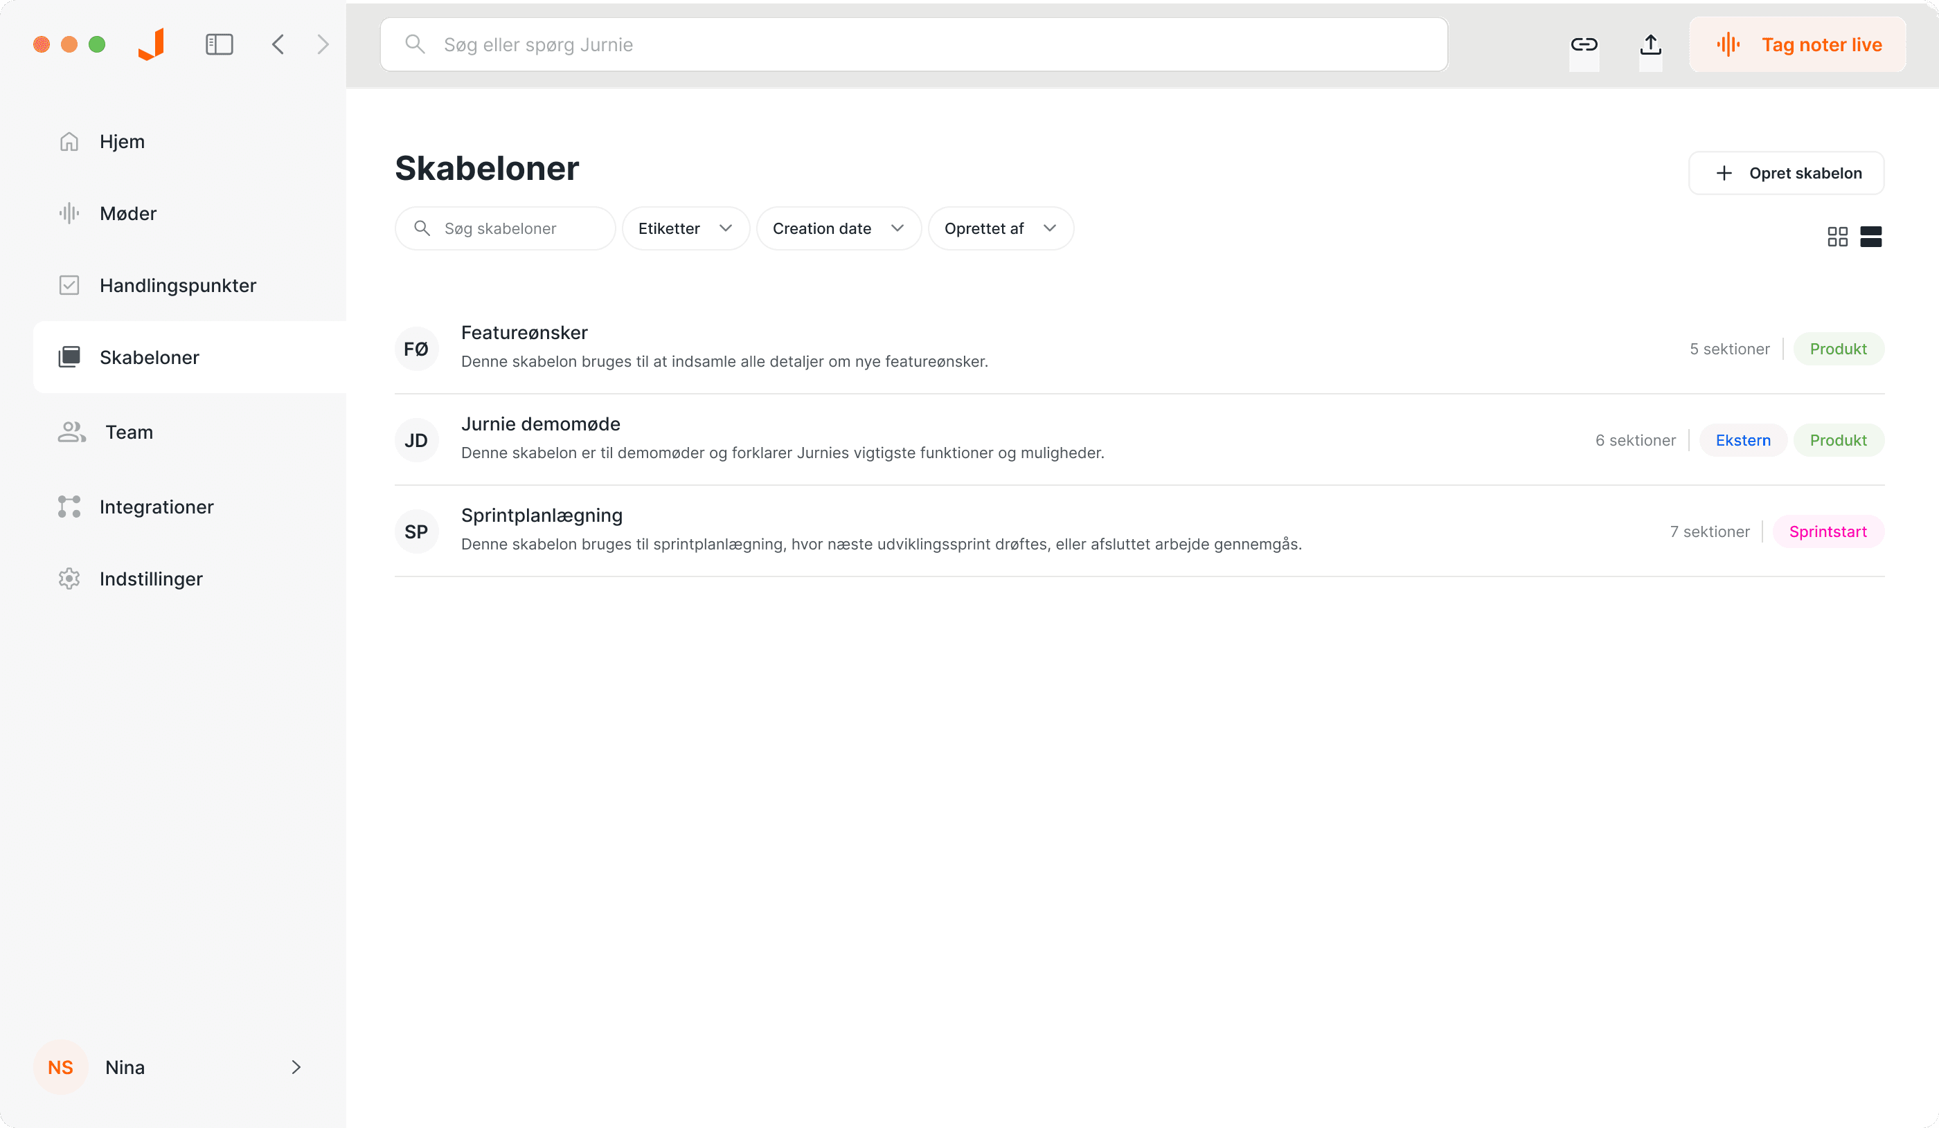Open the Etiketter filter dropdown
This screenshot has width=1939, height=1128.
684,228
